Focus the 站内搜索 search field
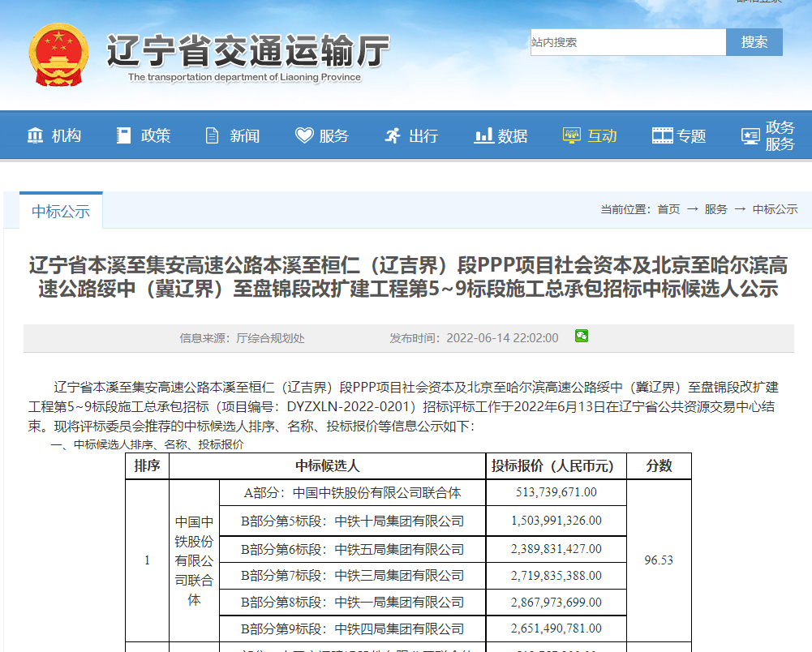812x652 pixels. tap(628, 42)
